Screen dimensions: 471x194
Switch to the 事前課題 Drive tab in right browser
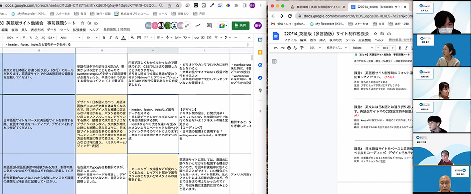(x=318, y=7)
